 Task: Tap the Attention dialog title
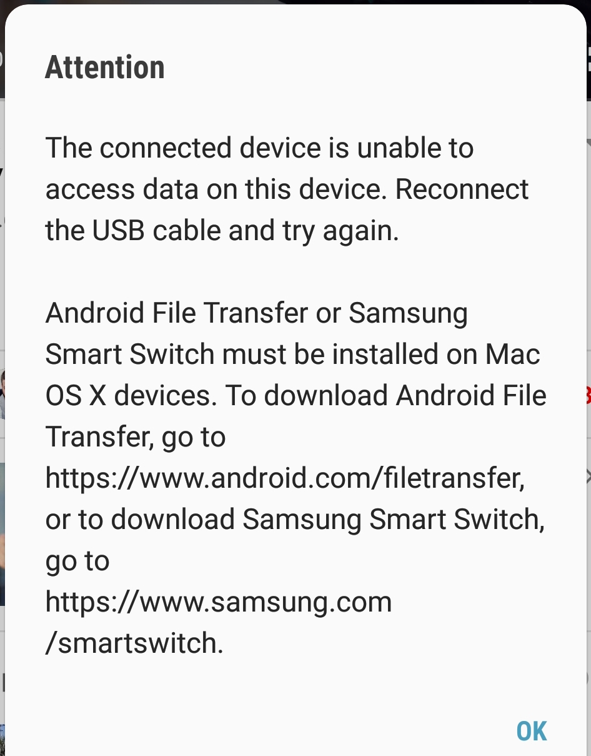point(105,67)
